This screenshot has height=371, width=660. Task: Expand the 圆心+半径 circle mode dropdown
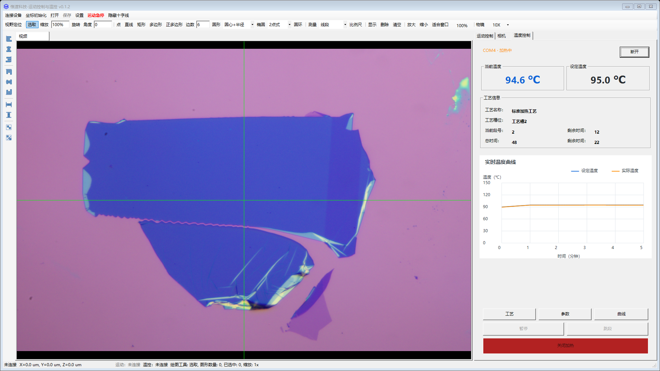(252, 25)
